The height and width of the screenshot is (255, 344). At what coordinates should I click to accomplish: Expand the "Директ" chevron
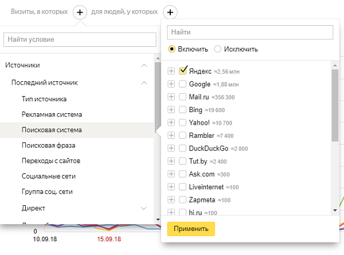(x=144, y=208)
